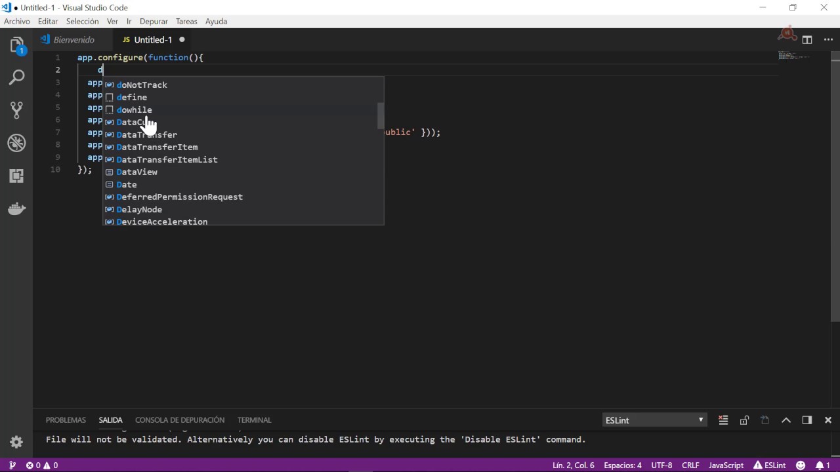Viewport: 840px width, 472px height.
Task: Open errors and warnings count in status bar
Action: point(42,465)
